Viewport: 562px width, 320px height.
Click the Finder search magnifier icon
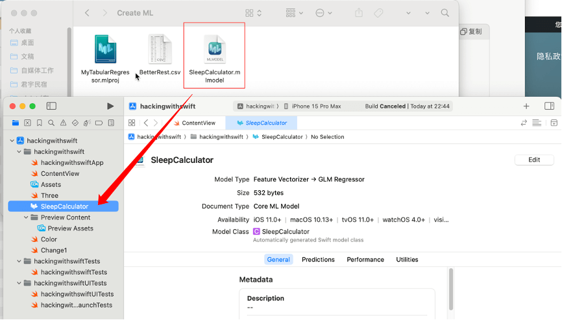[x=445, y=13]
